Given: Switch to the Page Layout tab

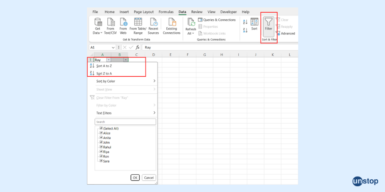Looking at the screenshot, I should click(x=144, y=12).
